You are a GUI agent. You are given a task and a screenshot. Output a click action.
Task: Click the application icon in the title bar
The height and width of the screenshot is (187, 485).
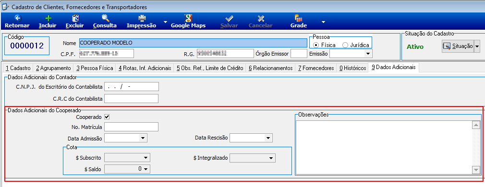tap(5, 7)
